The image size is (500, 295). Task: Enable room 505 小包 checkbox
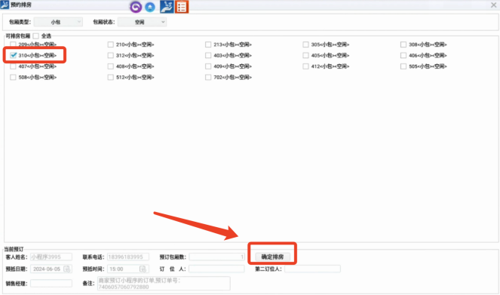[x=403, y=66]
